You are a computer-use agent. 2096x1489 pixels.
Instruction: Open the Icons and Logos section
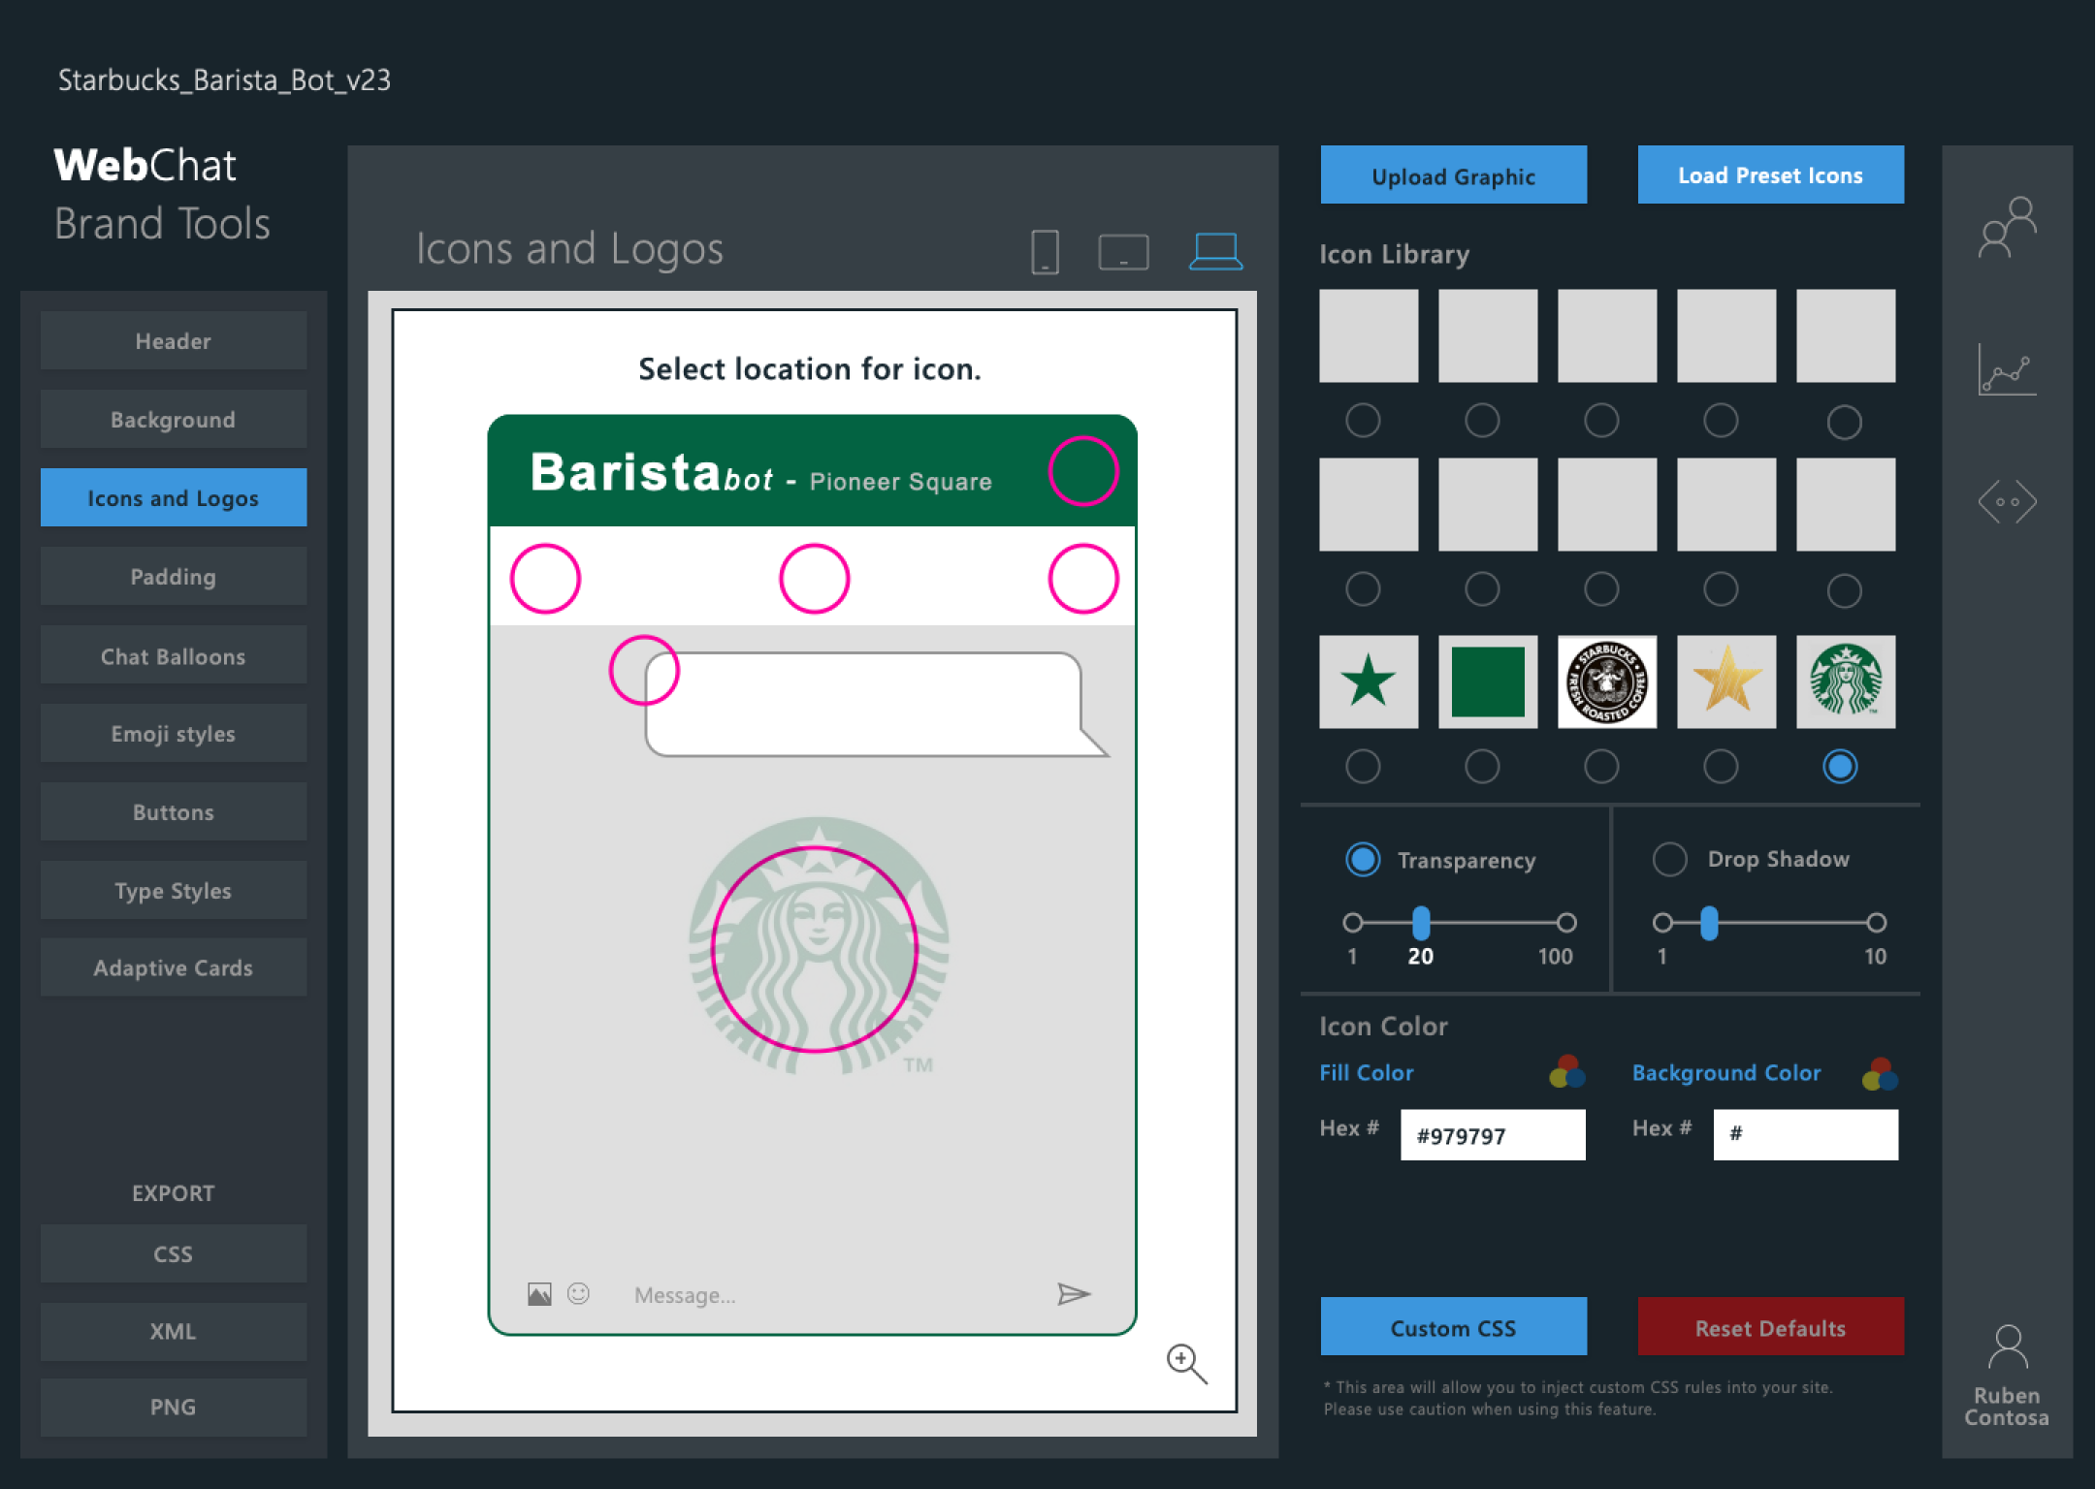tap(174, 498)
